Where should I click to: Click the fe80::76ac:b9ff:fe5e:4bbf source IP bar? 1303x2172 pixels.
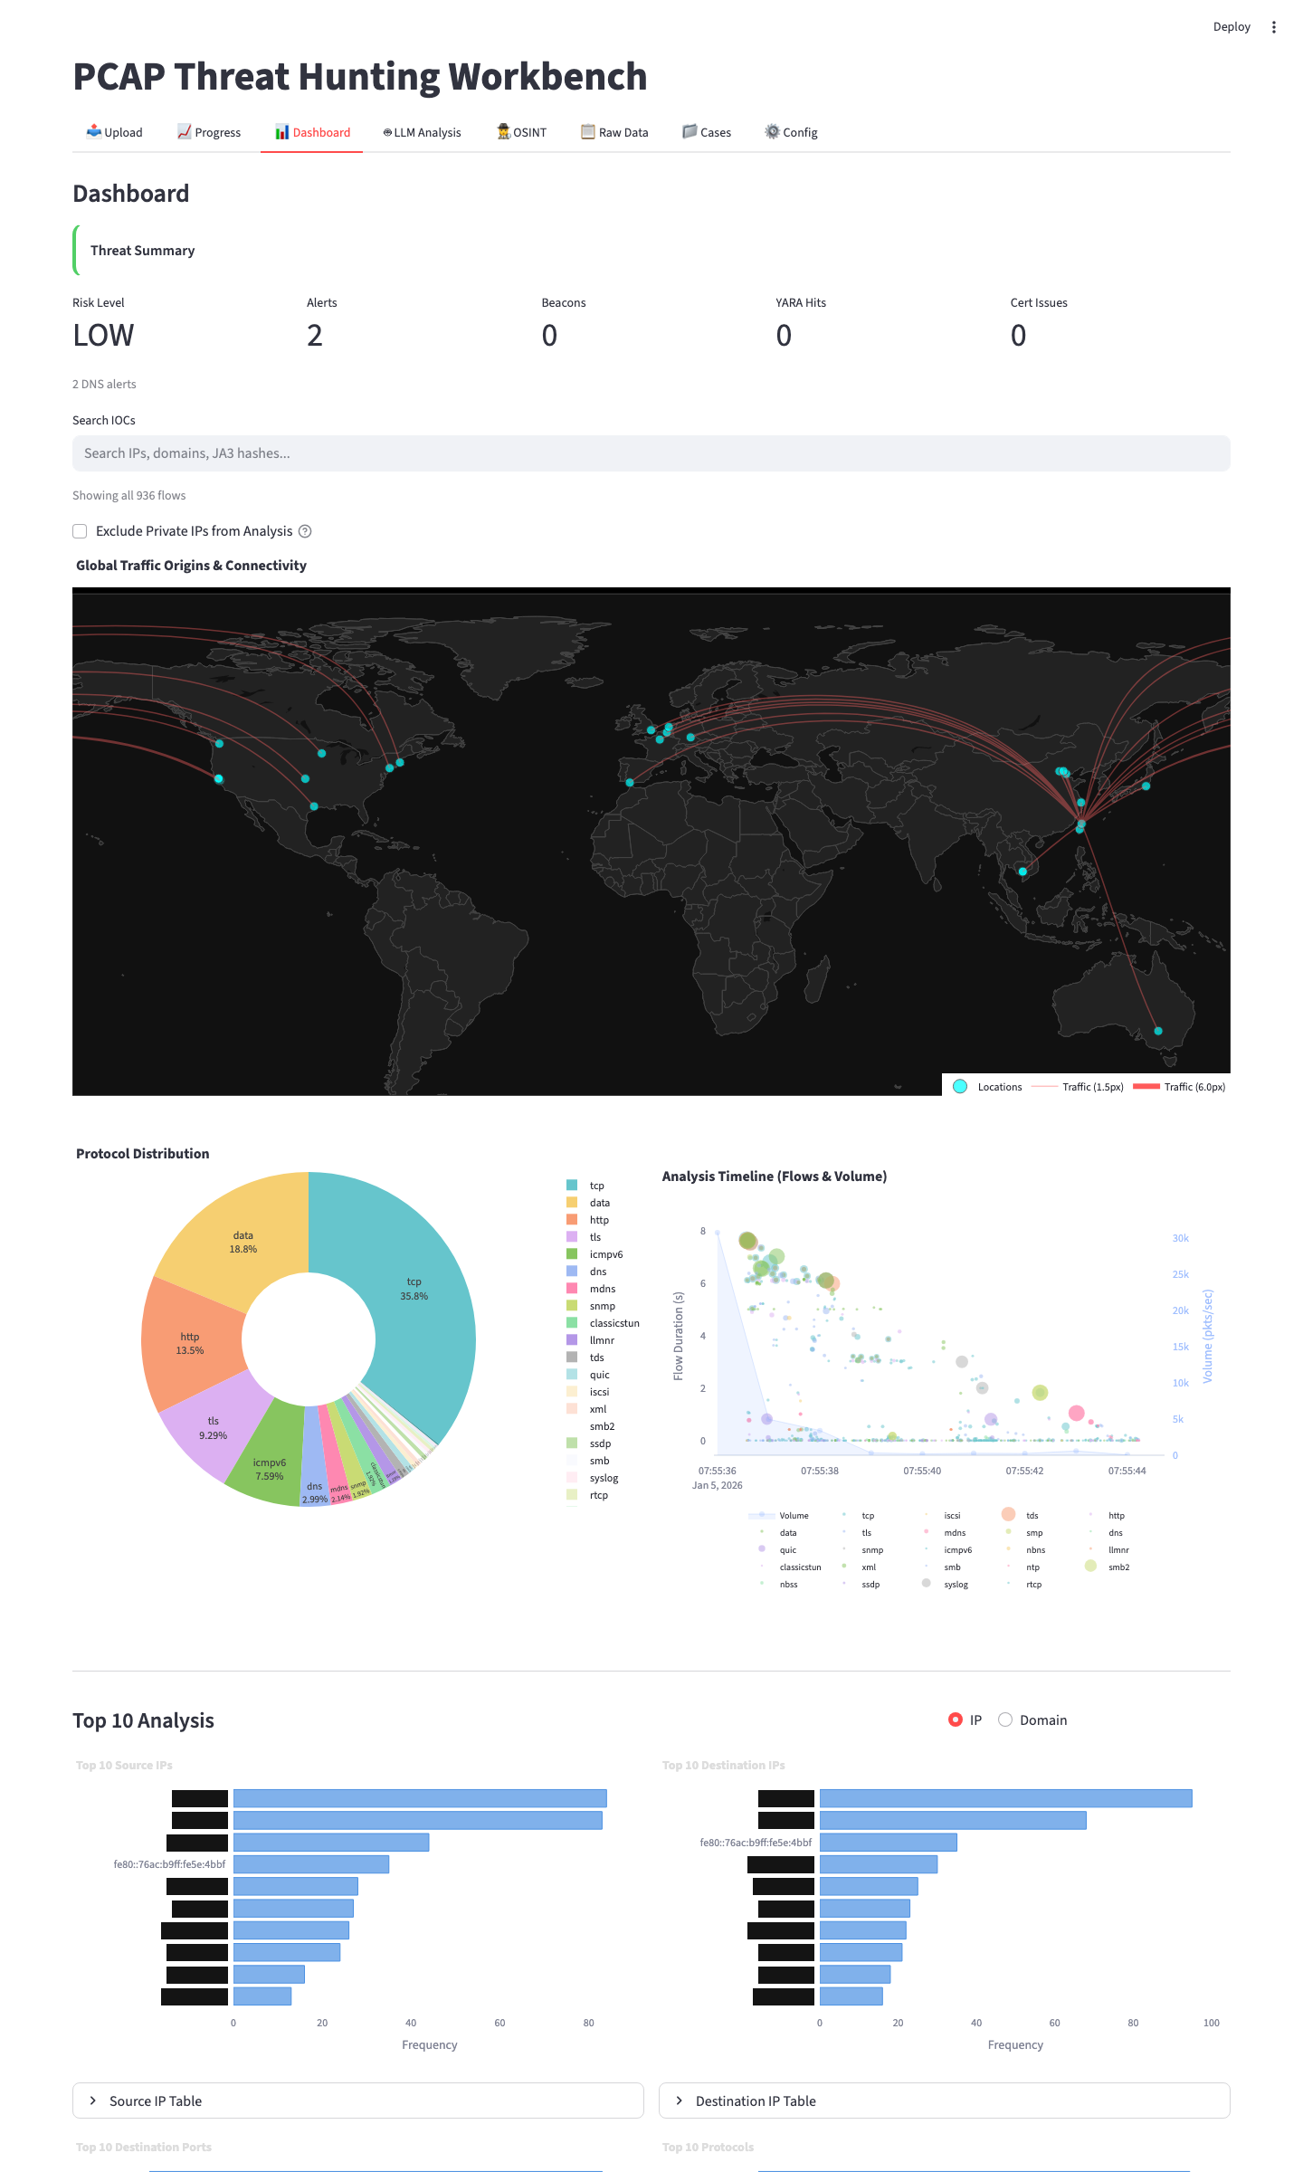pos(311,1864)
